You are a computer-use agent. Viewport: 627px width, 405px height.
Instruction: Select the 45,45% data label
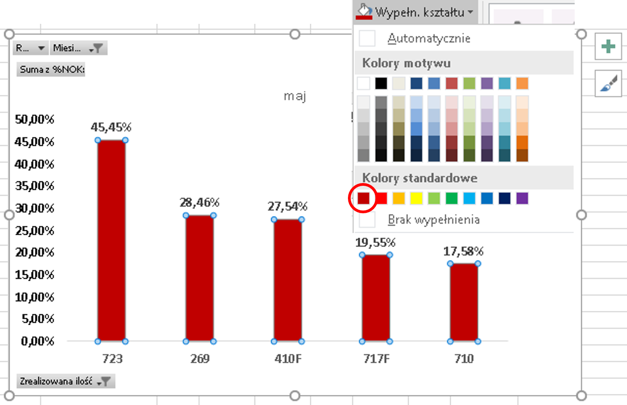[x=111, y=127]
